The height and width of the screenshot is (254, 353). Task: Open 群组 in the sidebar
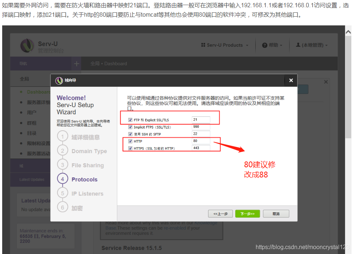(32, 123)
